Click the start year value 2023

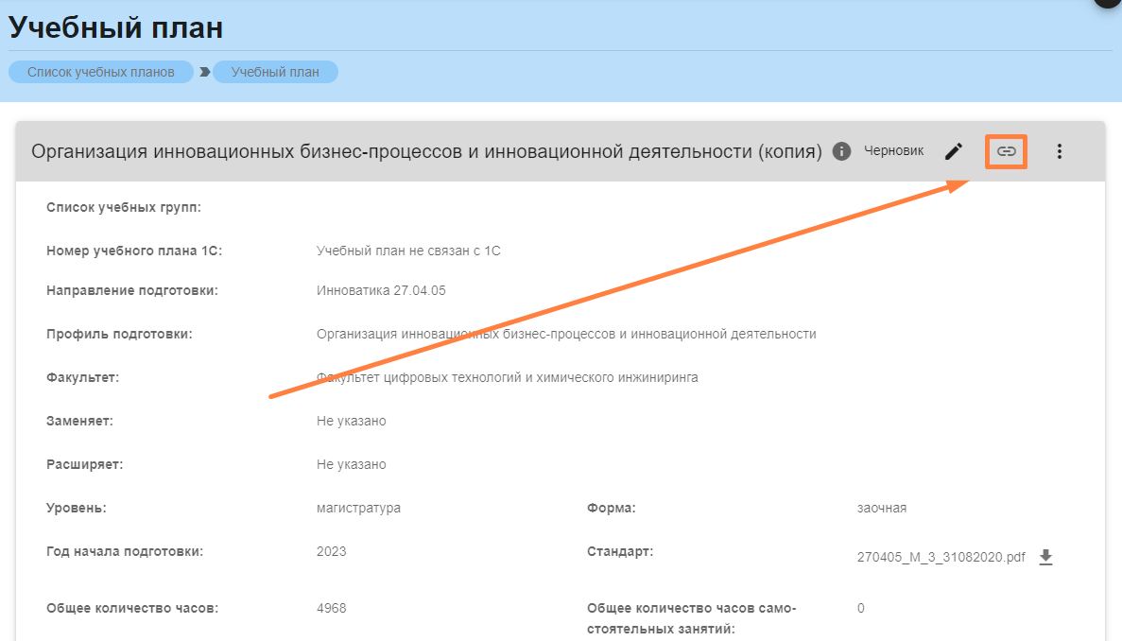coord(332,551)
